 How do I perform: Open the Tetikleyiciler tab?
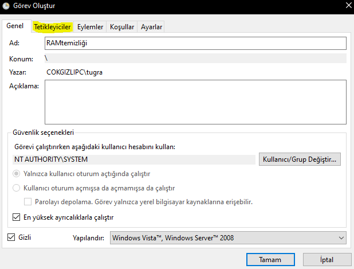click(52, 27)
